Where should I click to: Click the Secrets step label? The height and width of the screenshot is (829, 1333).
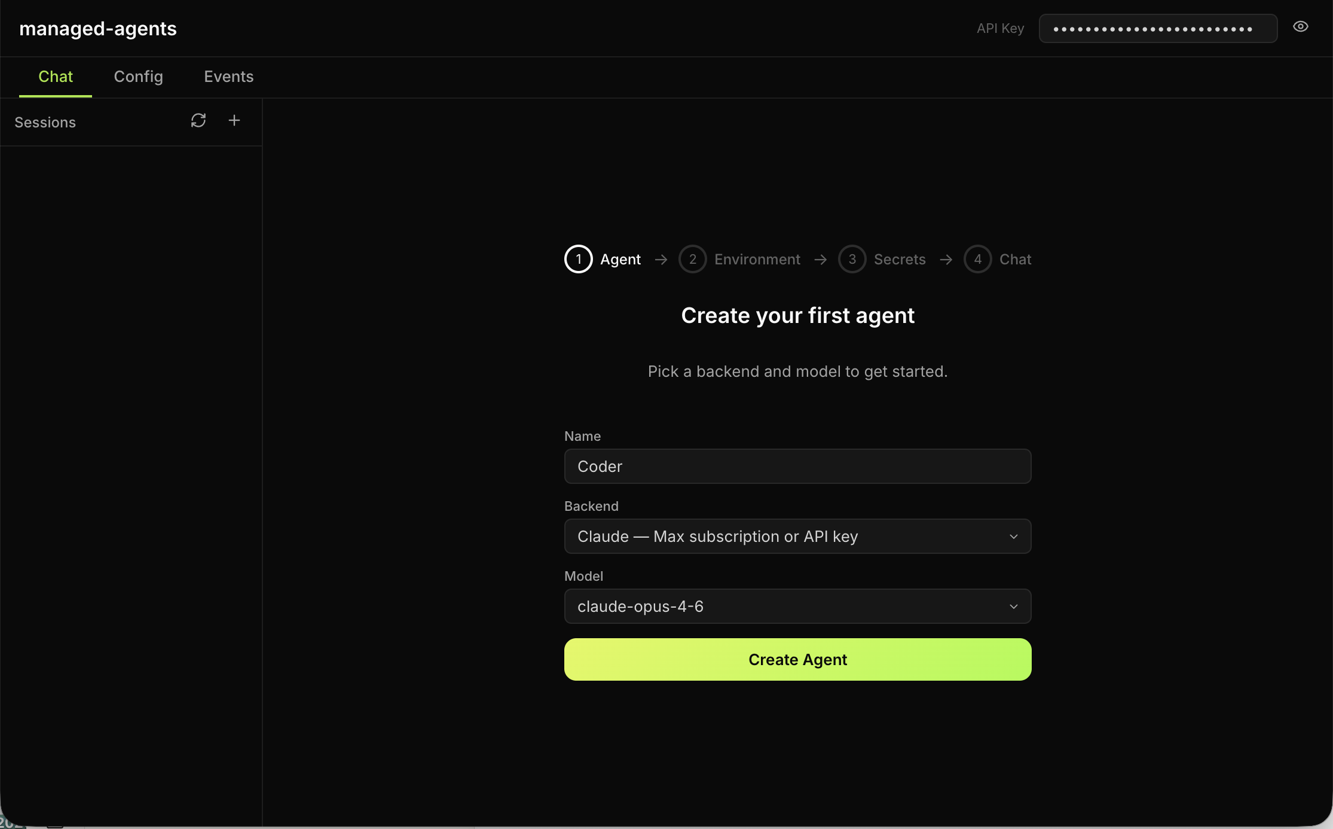click(900, 259)
